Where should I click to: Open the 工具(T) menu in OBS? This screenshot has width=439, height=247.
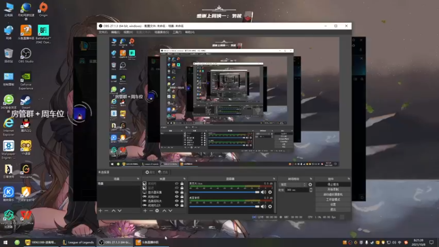pos(177,32)
